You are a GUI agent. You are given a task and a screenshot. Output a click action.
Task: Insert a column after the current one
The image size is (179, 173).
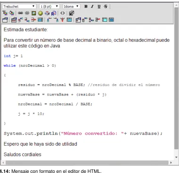[56, 20]
